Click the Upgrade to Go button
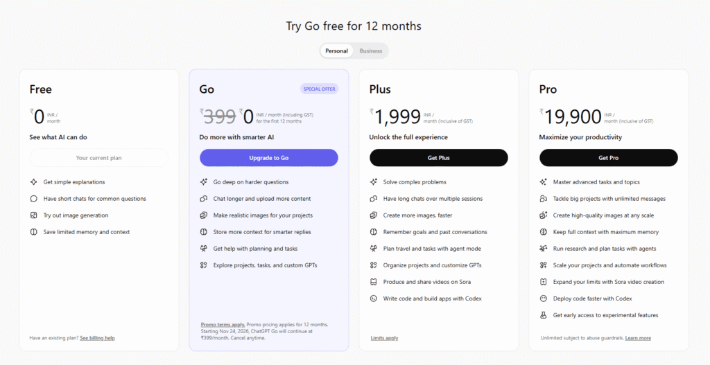Viewport: 710px width, 365px height. point(269,158)
